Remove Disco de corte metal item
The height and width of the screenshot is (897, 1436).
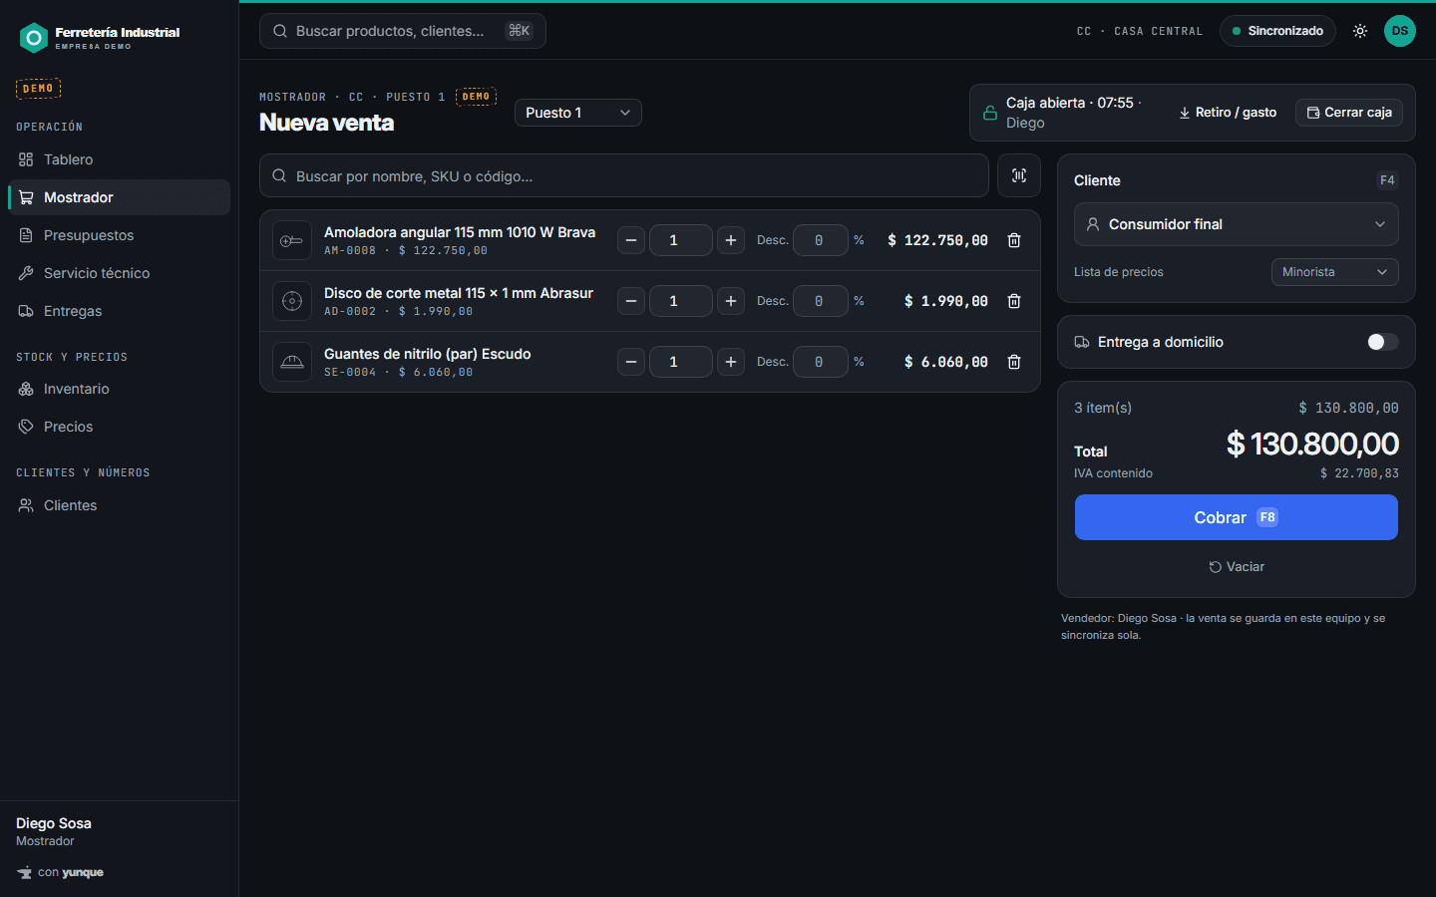point(1014,301)
